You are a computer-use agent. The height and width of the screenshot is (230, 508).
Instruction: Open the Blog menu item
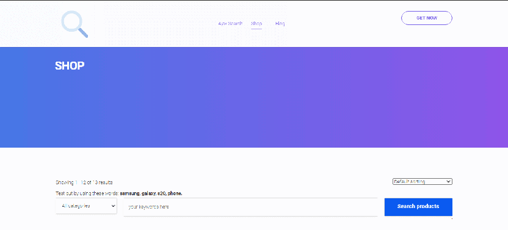click(x=280, y=24)
